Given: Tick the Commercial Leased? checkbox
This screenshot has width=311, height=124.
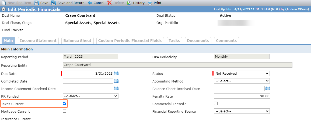Looking at the screenshot, I should point(216,104).
